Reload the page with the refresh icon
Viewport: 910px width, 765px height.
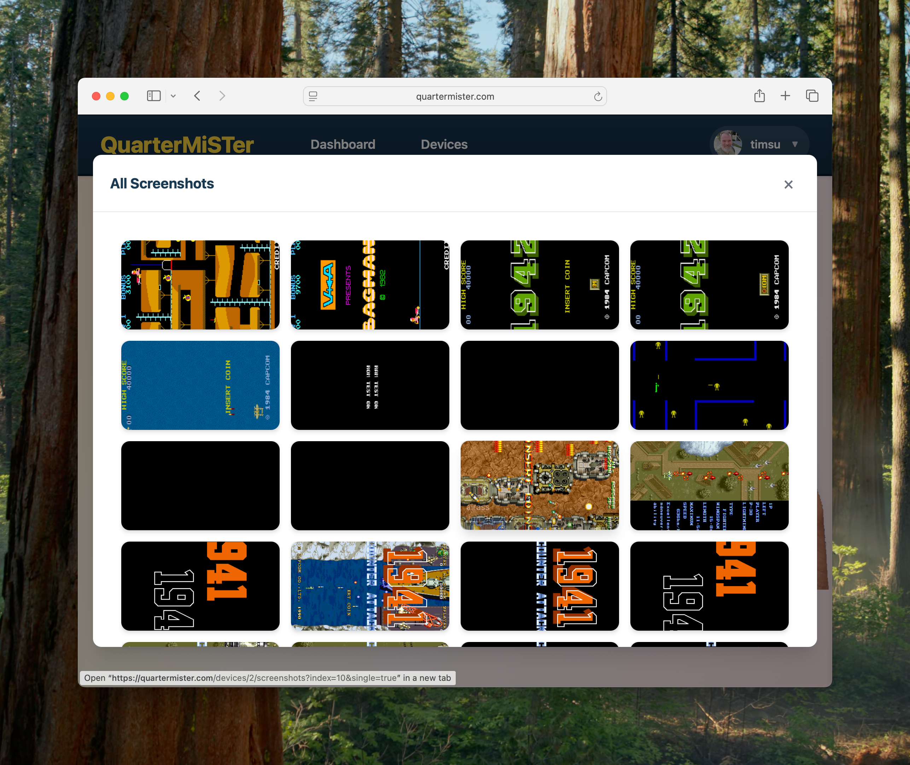point(598,96)
